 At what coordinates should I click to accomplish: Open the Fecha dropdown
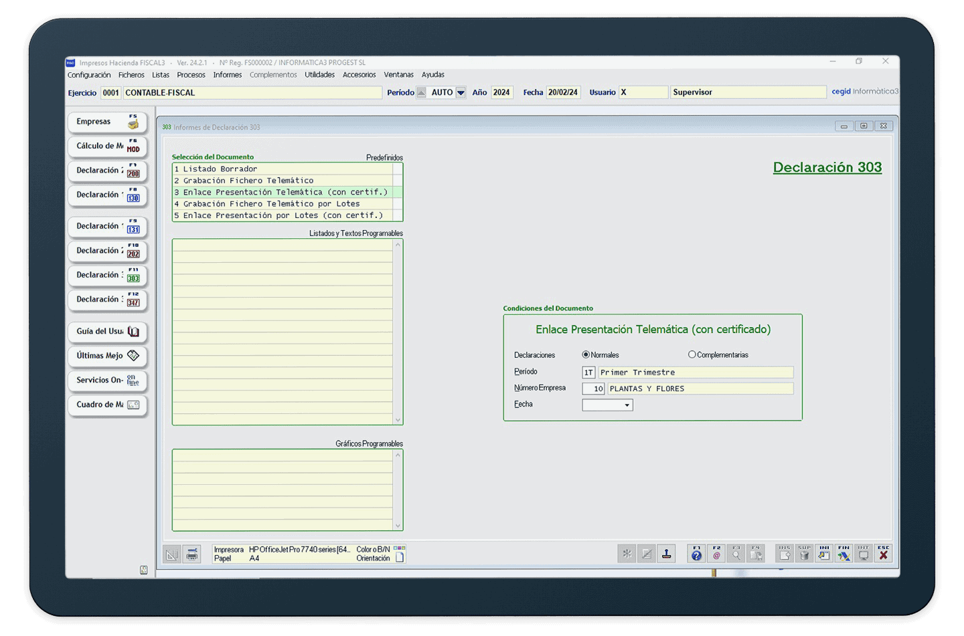tap(627, 405)
